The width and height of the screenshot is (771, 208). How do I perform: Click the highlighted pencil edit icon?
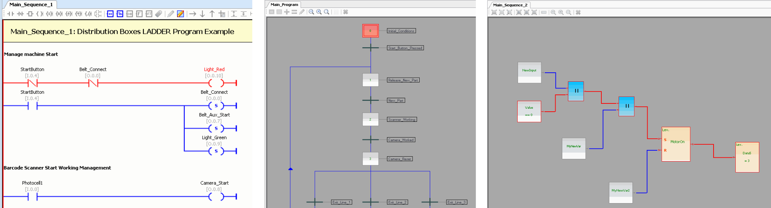coord(181,14)
